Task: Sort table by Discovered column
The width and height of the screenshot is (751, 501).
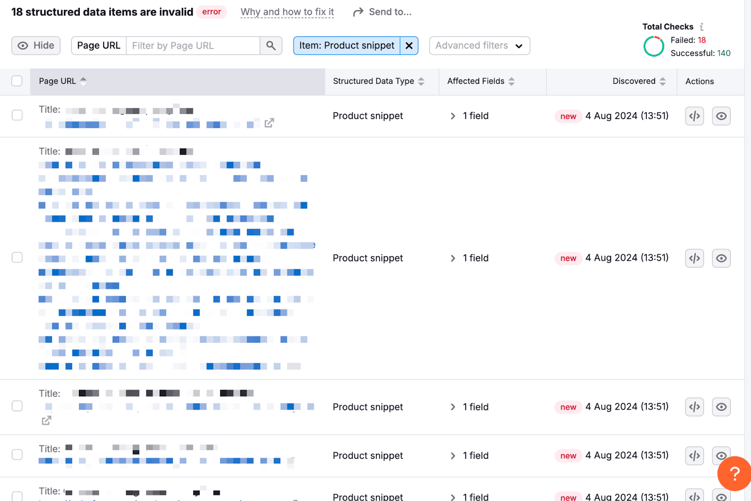Action: pos(662,82)
